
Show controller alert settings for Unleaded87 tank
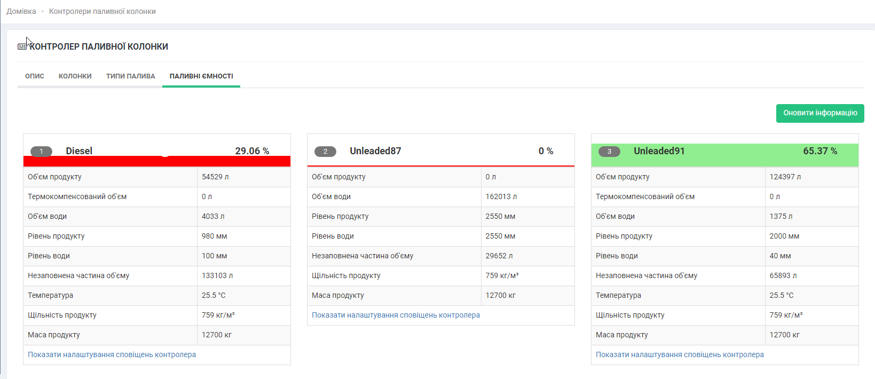tap(396, 315)
